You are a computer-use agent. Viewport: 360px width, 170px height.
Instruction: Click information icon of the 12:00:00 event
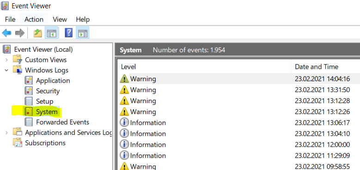pyautogui.click(x=124, y=145)
